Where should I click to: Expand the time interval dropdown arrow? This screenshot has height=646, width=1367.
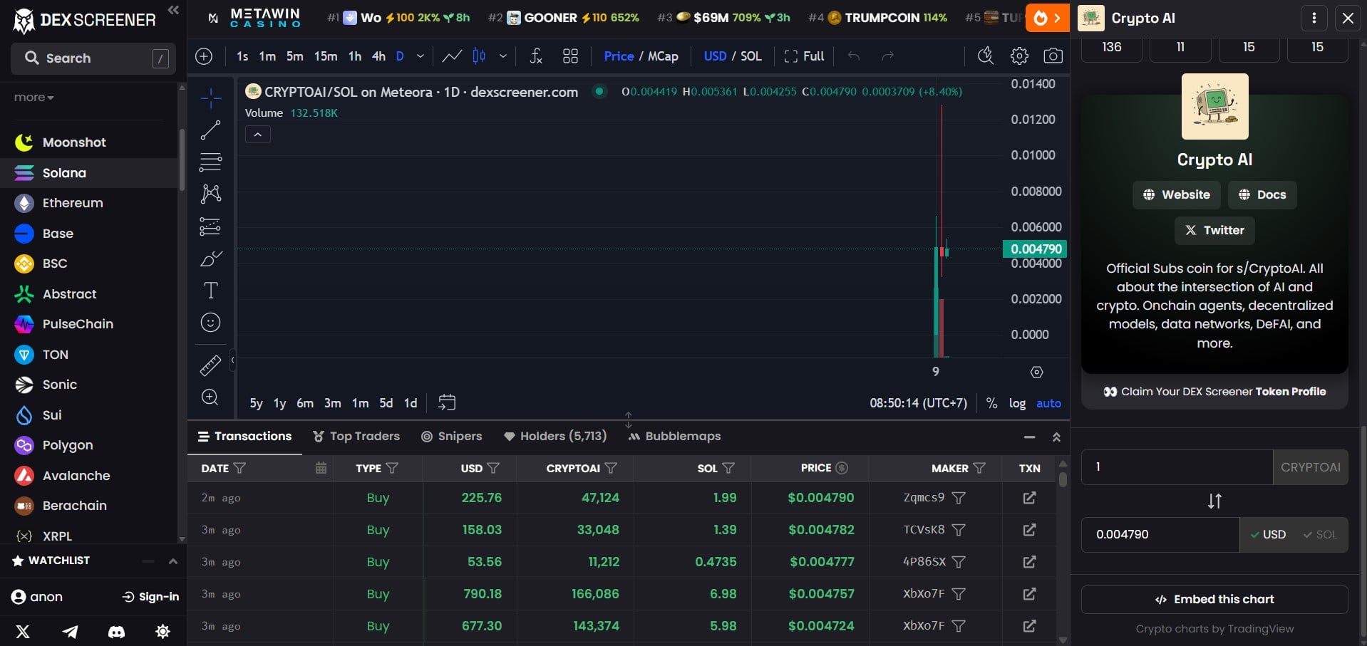point(421,56)
